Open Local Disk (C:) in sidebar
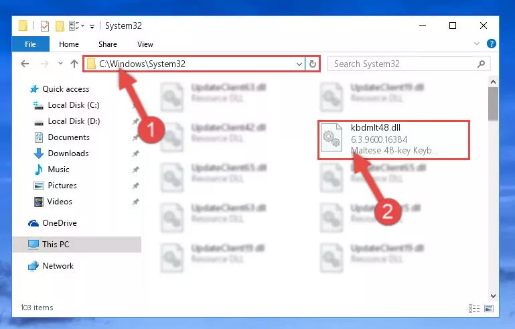The width and height of the screenshot is (515, 329). [74, 105]
